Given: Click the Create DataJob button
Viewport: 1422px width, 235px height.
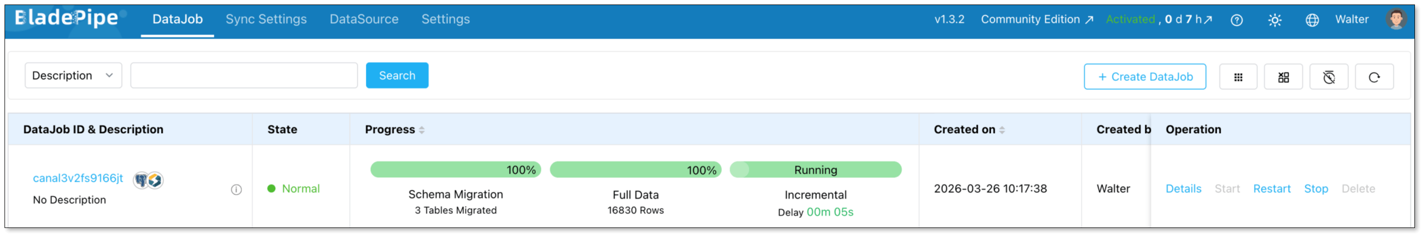Looking at the screenshot, I should [x=1144, y=77].
